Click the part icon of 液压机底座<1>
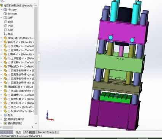 click(x=5, y=38)
